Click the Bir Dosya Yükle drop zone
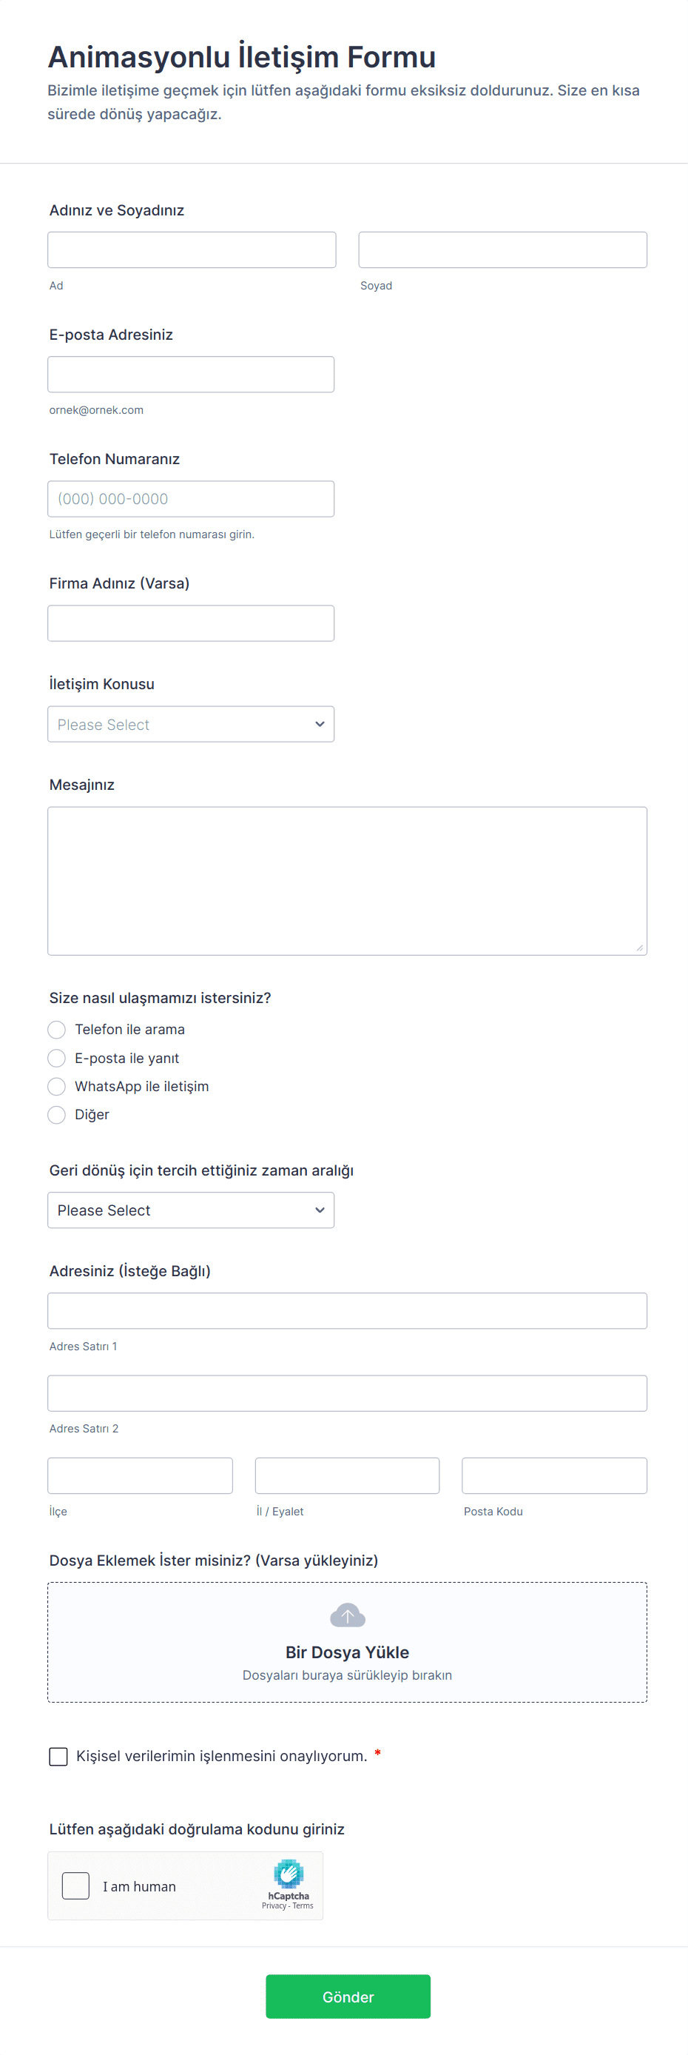 click(x=347, y=1653)
